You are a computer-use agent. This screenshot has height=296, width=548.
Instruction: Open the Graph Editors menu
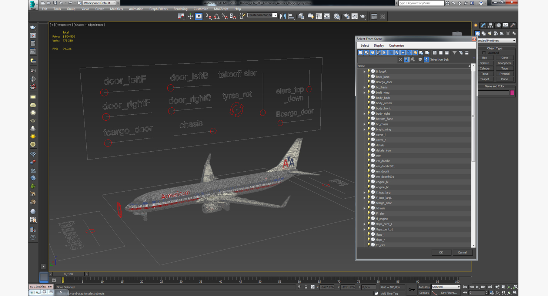pos(158,9)
